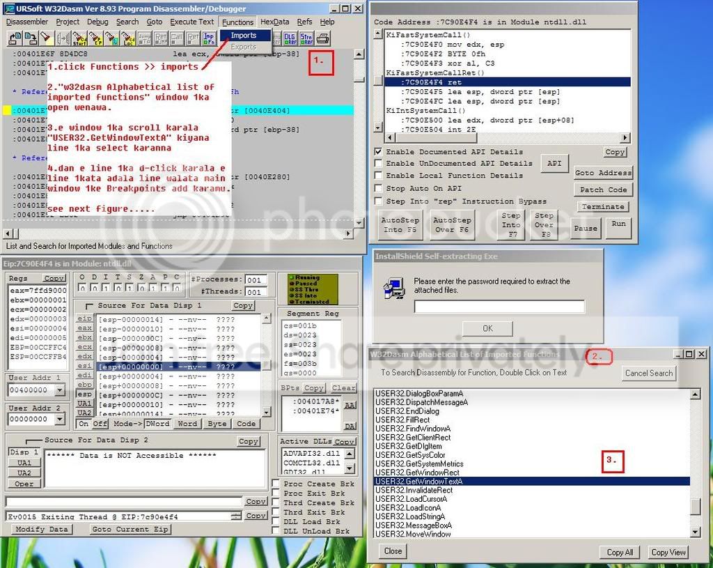713x568 pixels.
Task: Click the DLG Ref dialog references icon
Action: pyautogui.click(x=290, y=38)
